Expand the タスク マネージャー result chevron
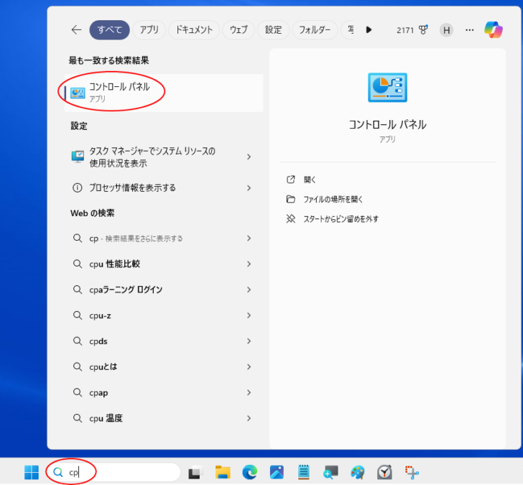 249,157
